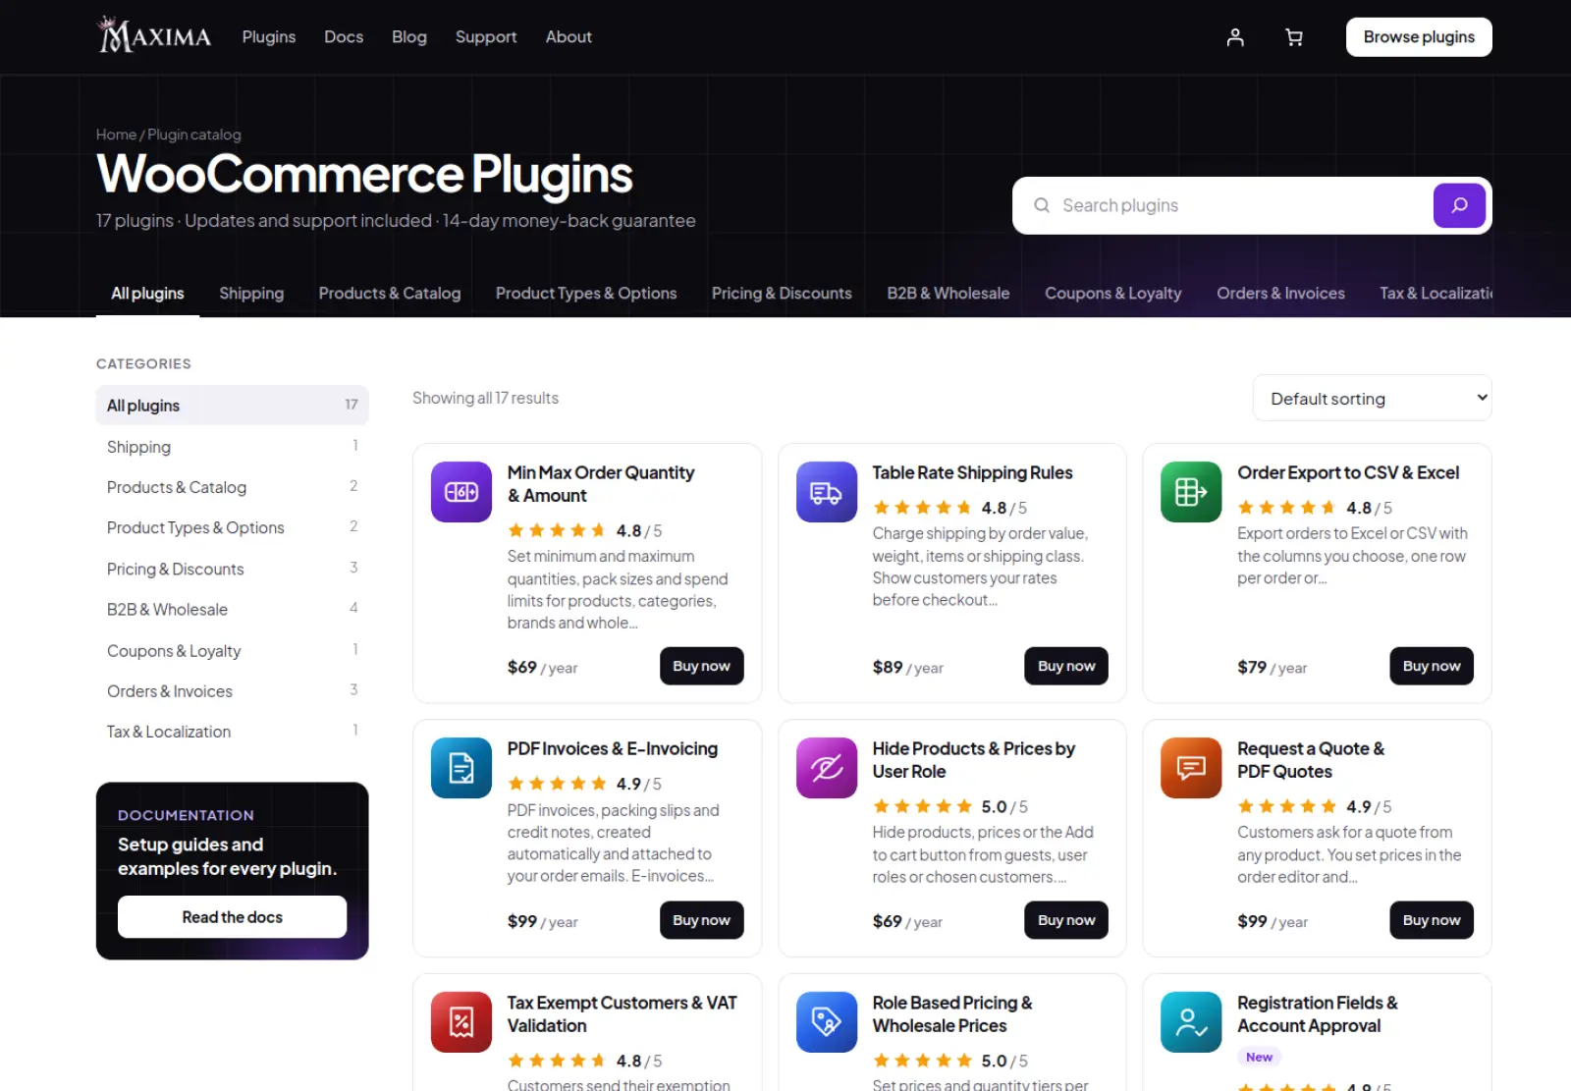Open the About page
This screenshot has width=1571, height=1091.
pos(569,37)
